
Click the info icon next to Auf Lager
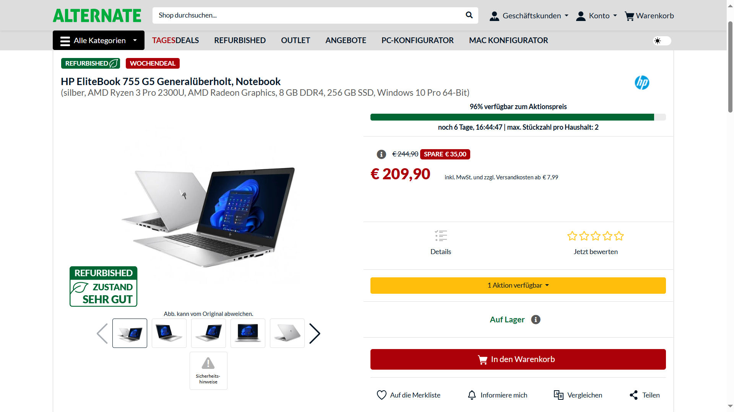coord(536,320)
